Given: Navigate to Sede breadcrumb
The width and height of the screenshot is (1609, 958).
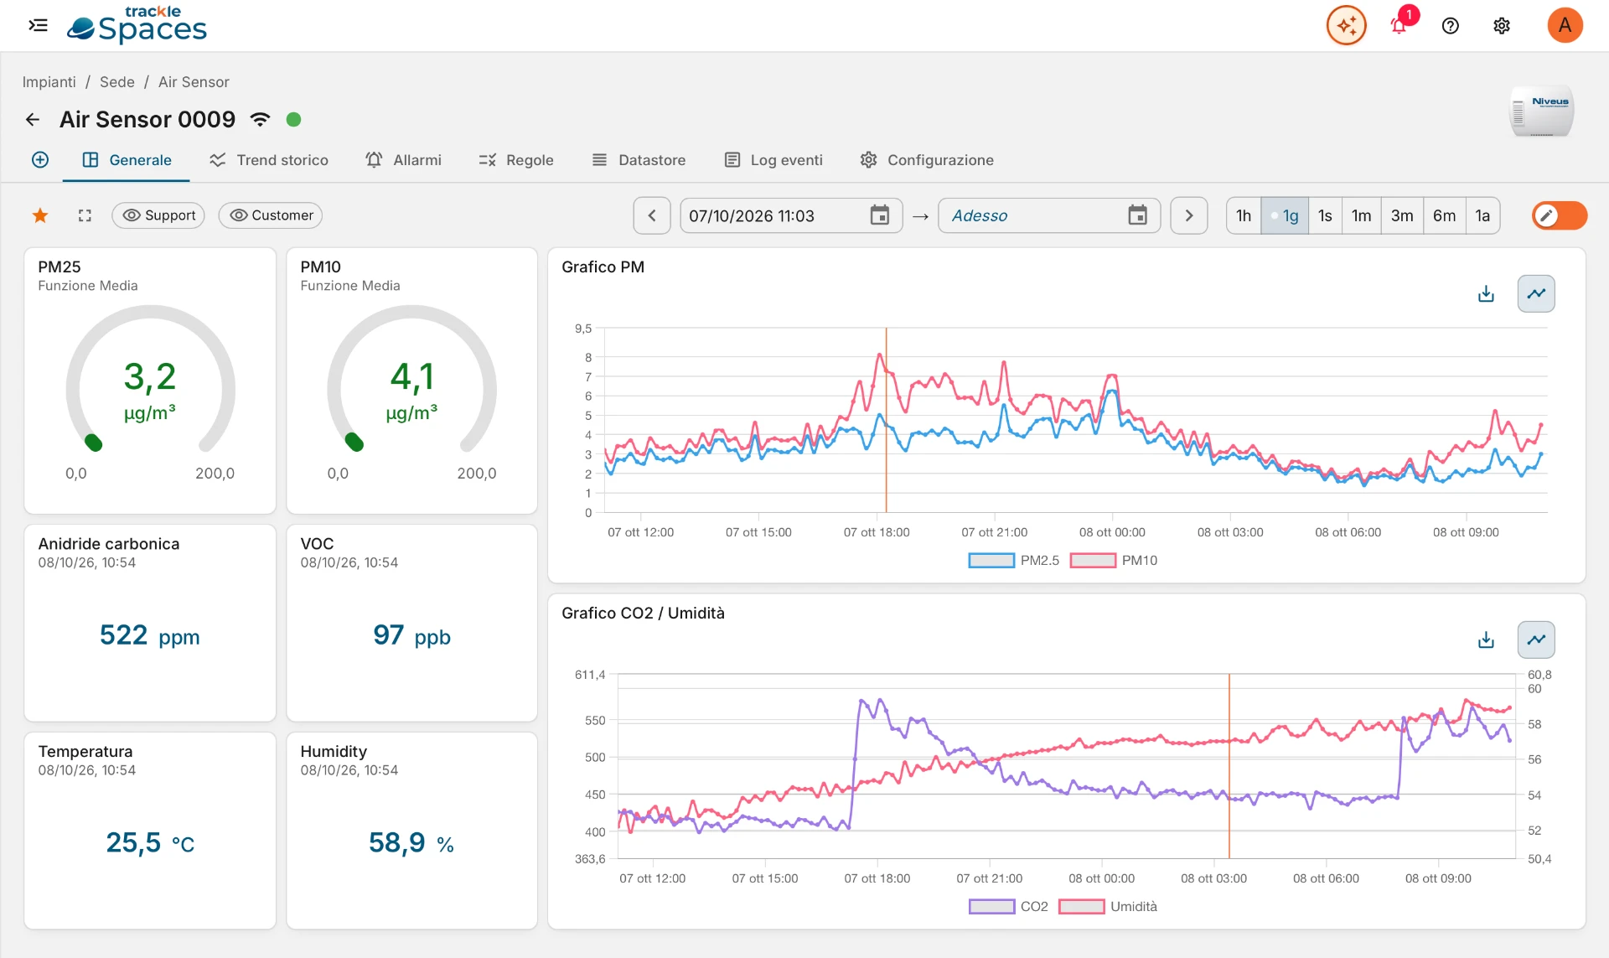Looking at the screenshot, I should pyautogui.click(x=117, y=82).
